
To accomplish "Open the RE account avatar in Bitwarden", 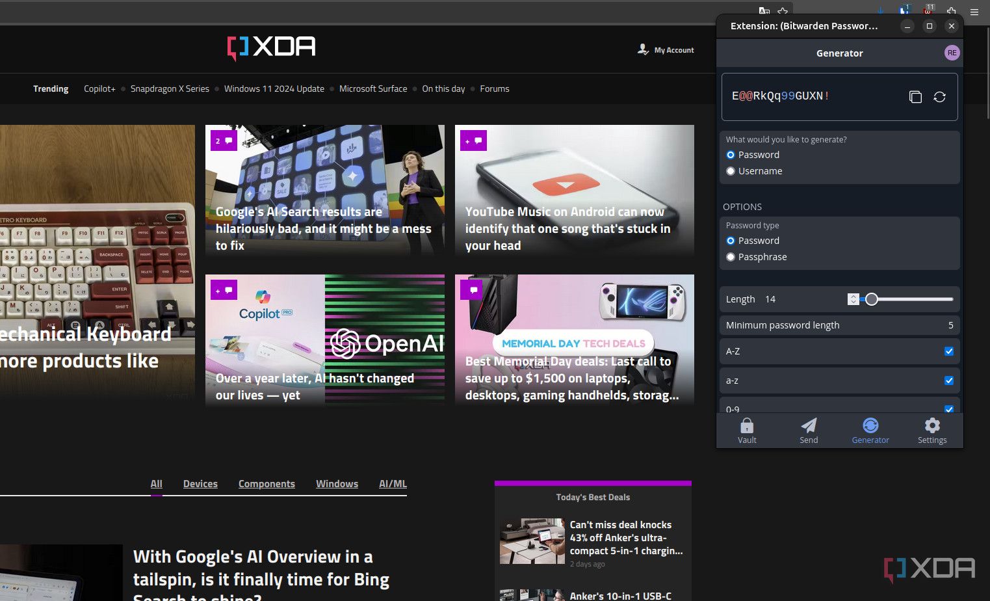I will tap(952, 53).
